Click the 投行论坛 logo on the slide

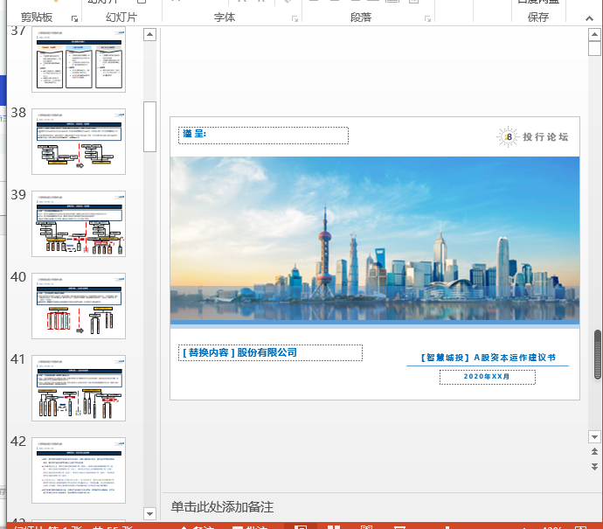pyautogui.click(x=533, y=136)
